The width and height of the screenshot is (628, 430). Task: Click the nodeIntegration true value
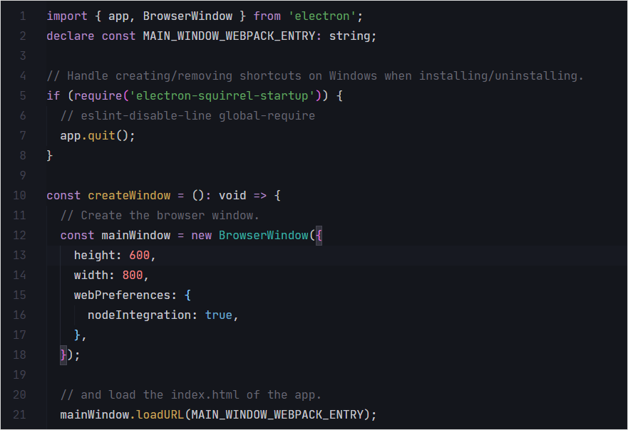point(218,315)
